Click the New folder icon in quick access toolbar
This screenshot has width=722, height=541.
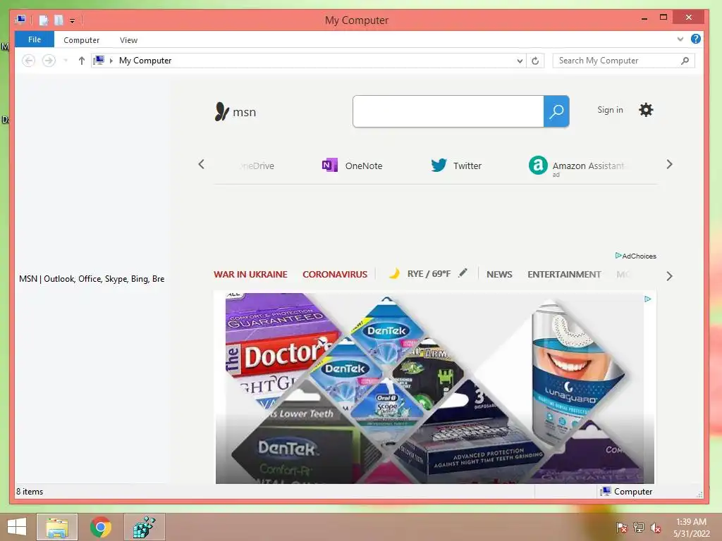point(59,20)
